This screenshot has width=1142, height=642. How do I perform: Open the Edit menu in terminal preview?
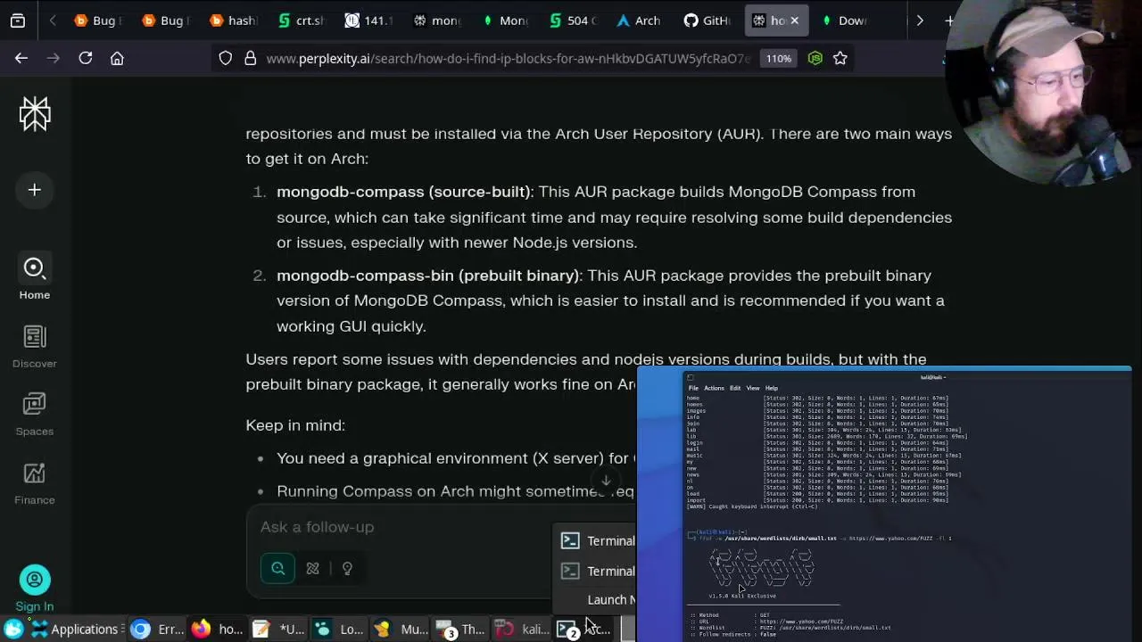735,388
